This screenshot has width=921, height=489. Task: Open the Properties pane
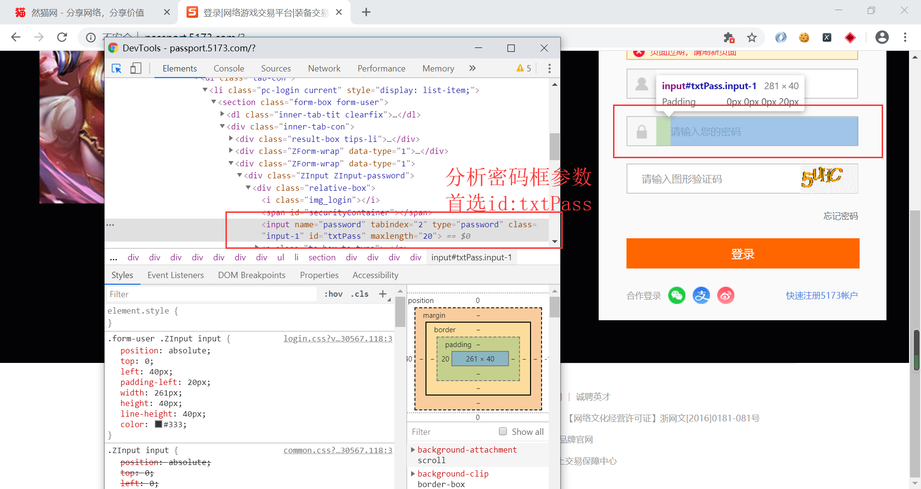pyautogui.click(x=319, y=275)
